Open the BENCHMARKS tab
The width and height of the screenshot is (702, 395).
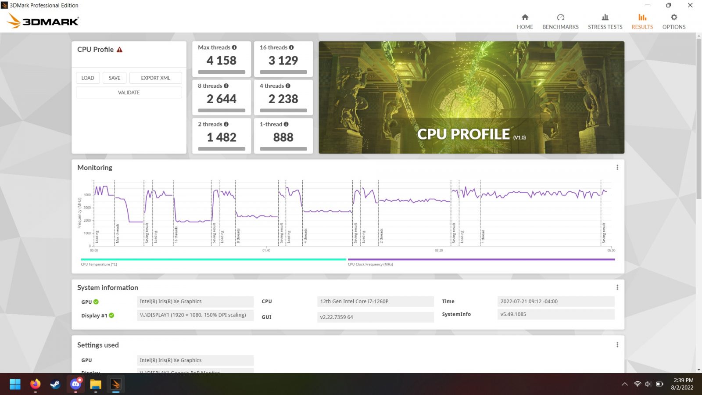coord(560,22)
